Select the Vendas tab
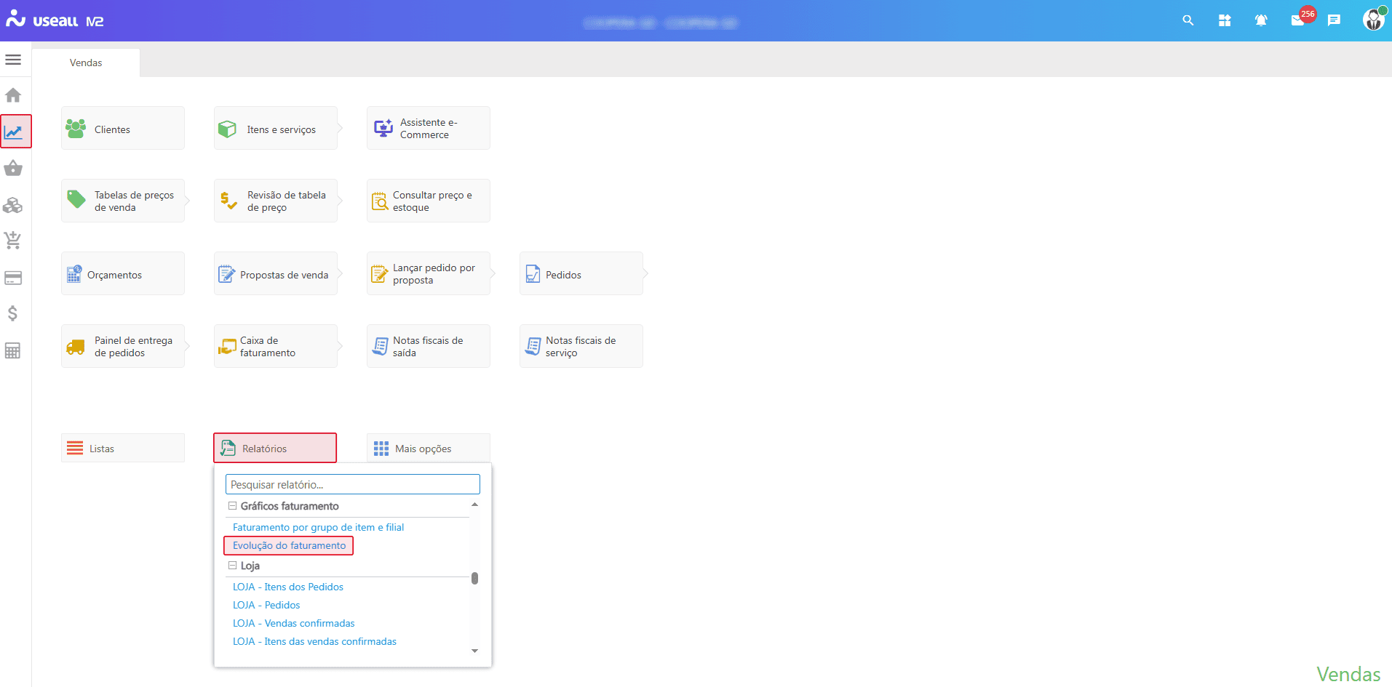This screenshot has width=1392, height=687. click(x=86, y=63)
